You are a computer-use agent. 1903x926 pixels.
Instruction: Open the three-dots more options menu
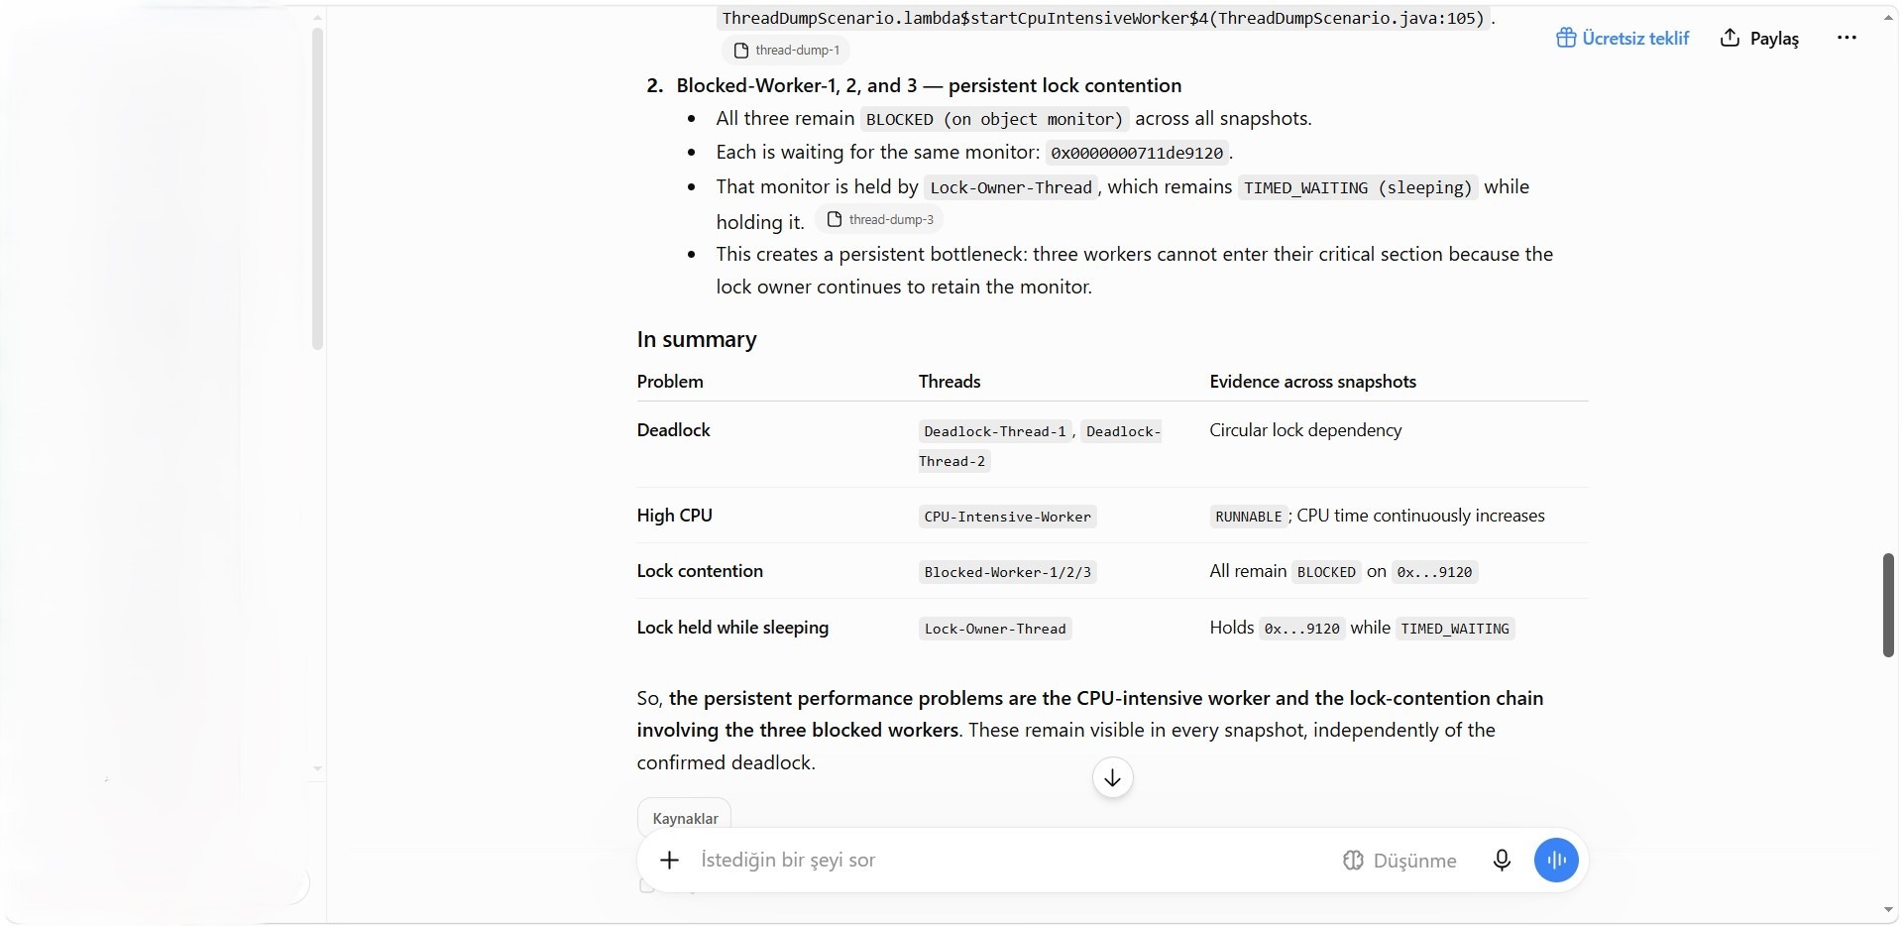(x=1847, y=38)
